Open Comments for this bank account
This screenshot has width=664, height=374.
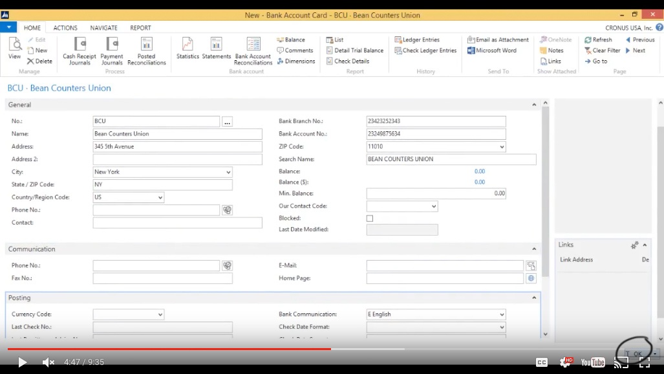point(295,50)
